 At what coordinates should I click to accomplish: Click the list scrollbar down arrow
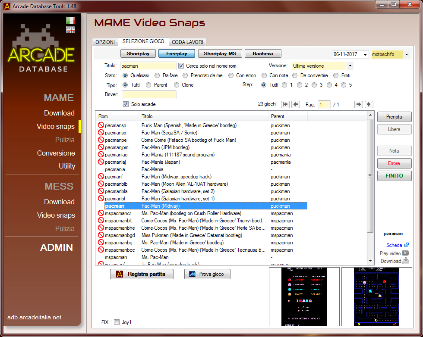click(370, 261)
